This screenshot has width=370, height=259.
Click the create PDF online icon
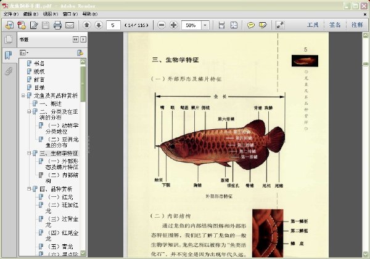tap(9, 25)
